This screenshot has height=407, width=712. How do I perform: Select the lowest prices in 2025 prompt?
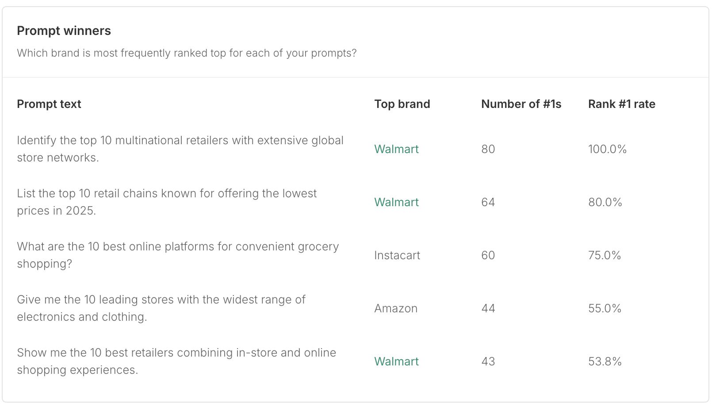pos(167,202)
